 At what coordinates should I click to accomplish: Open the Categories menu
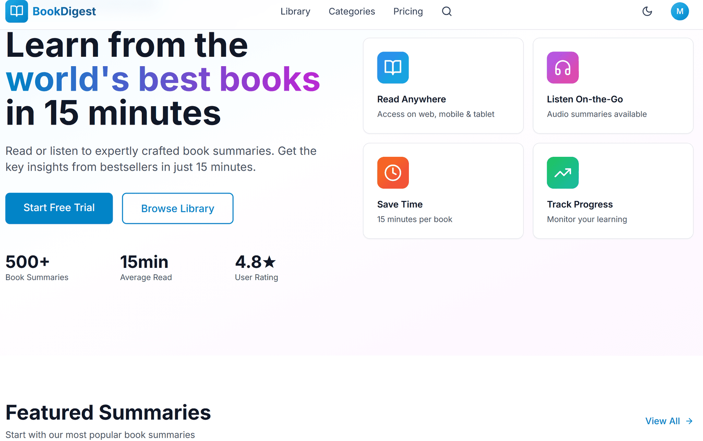pyautogui.click(x=352, y=11)
